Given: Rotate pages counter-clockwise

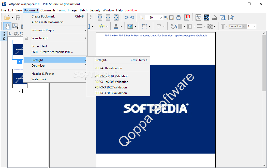Looking at the screenshot, I should point(132,17).
